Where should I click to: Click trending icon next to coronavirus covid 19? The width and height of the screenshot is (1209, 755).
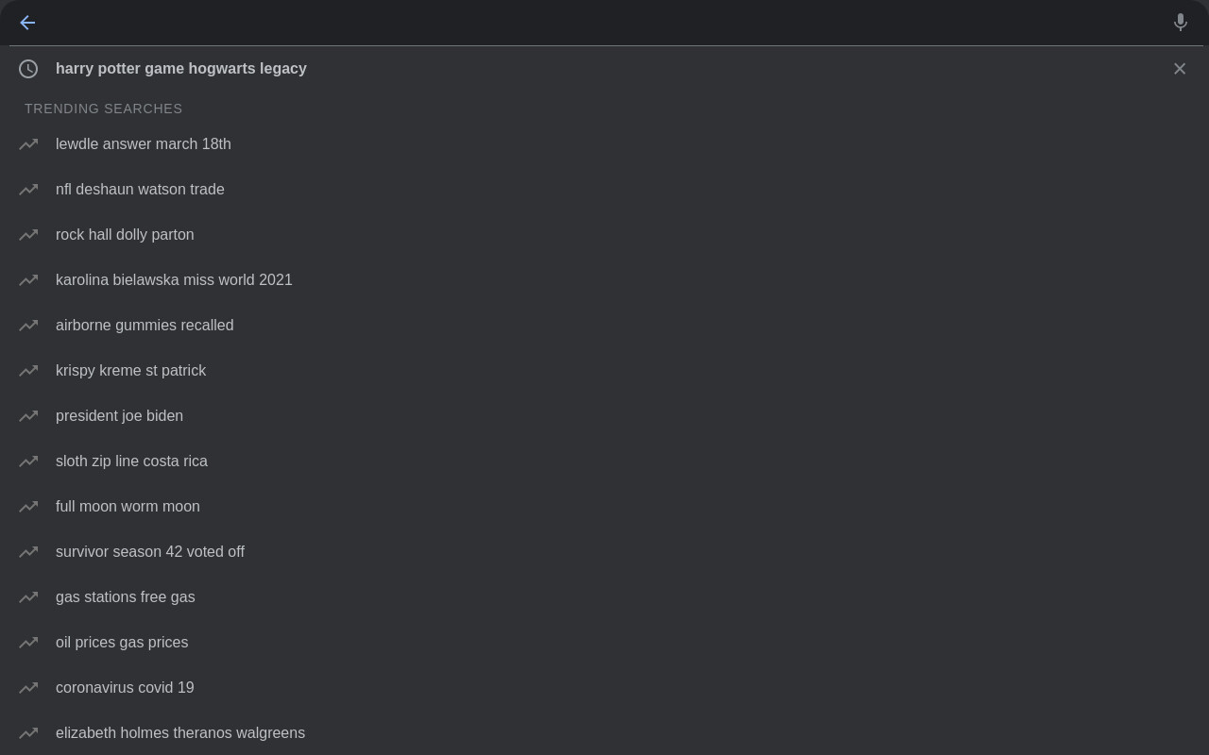(28, 688)
